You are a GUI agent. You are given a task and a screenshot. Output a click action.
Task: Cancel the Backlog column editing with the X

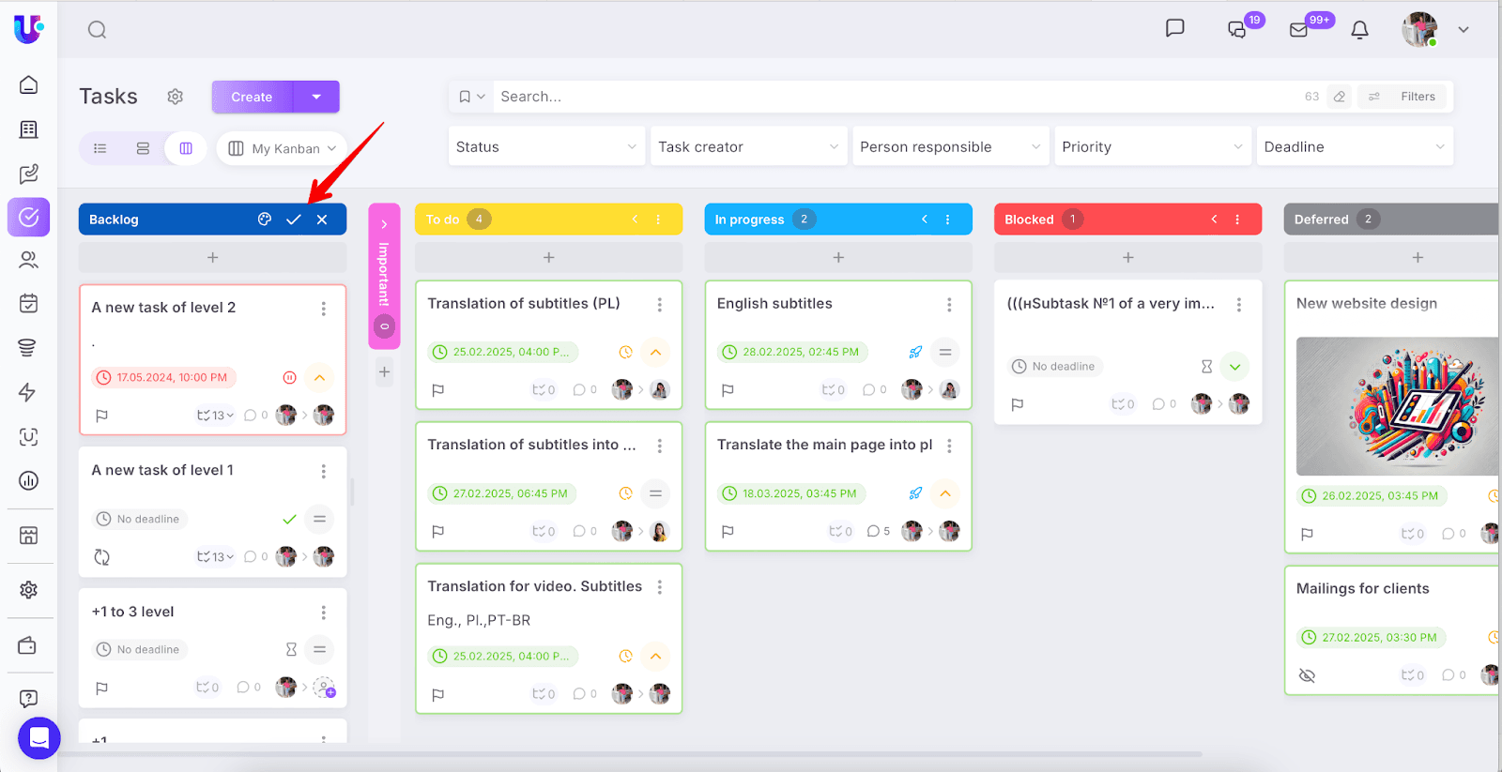(322, 219)
